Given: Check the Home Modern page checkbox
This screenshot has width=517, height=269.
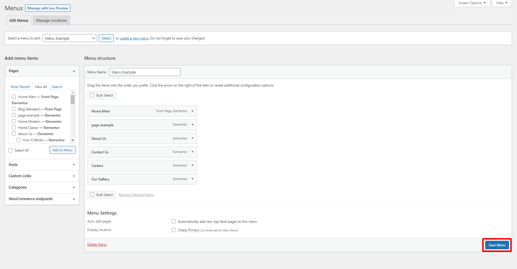Looking at the screenshot, I should point(14,121).
